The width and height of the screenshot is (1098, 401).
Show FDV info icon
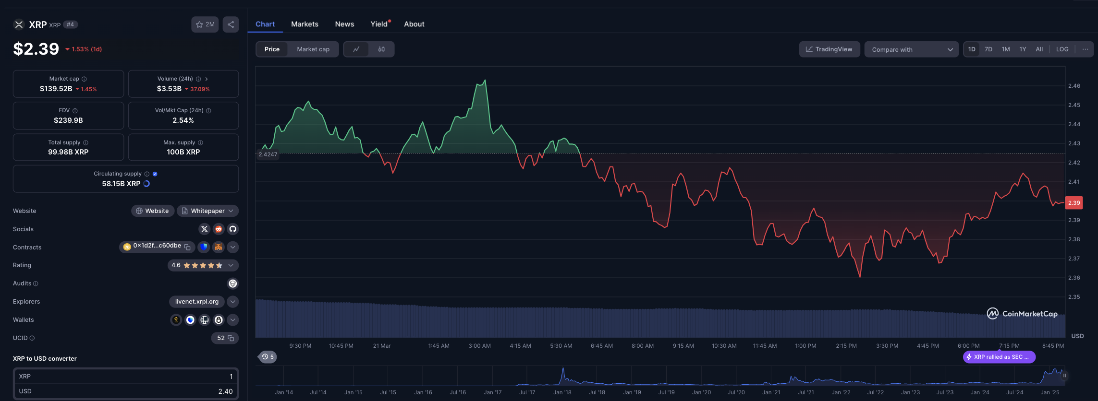tap(75, 110)
